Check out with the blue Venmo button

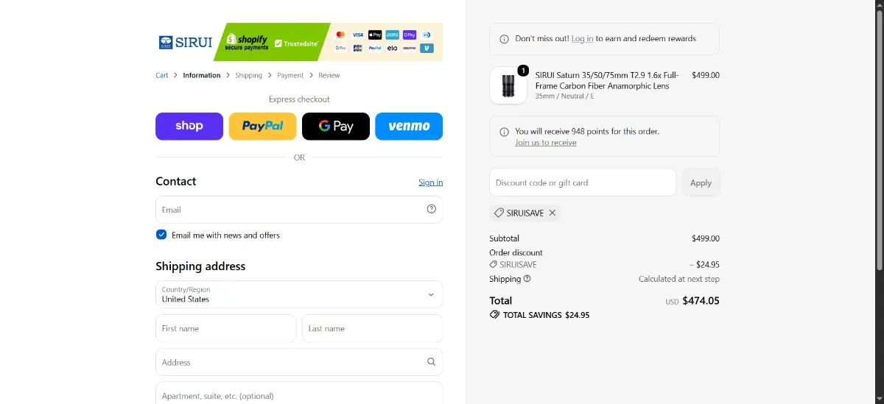click(409, 126)
